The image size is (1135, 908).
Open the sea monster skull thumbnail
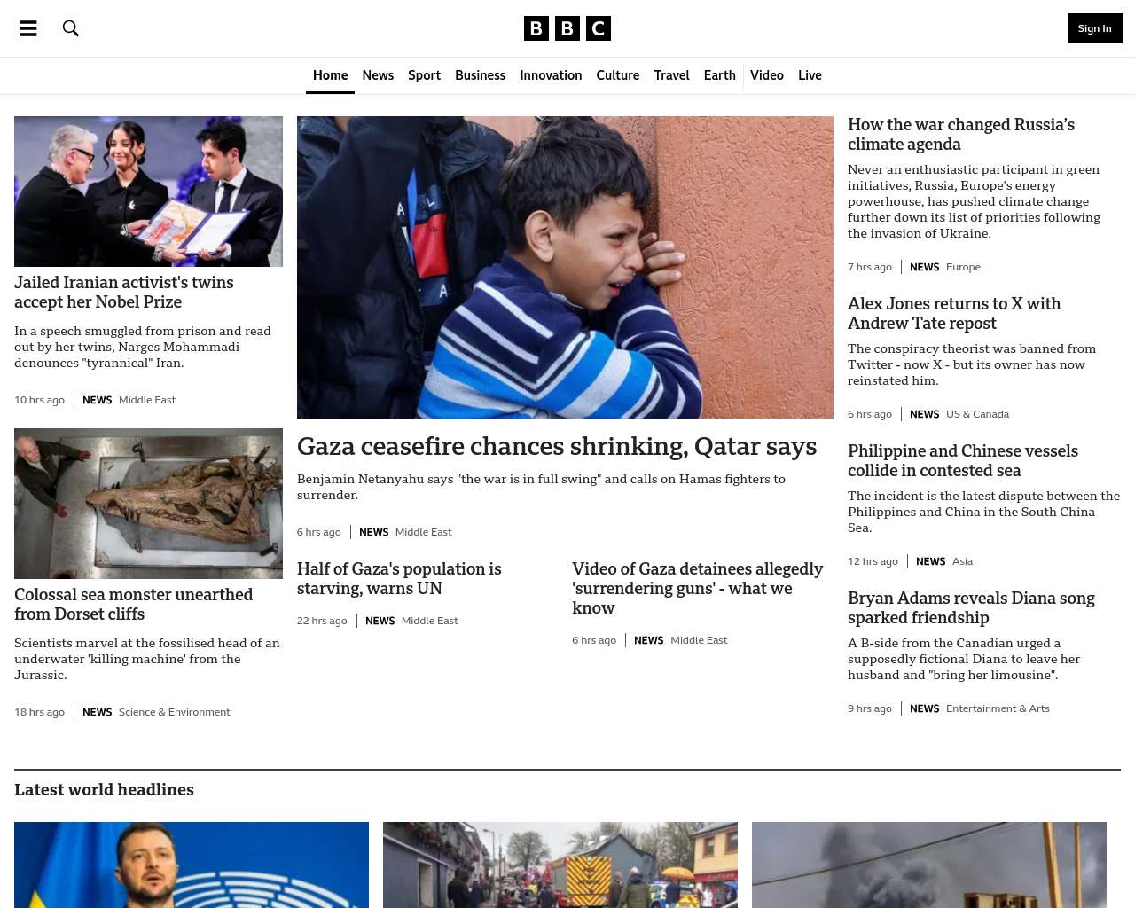(x=148, y=504)
